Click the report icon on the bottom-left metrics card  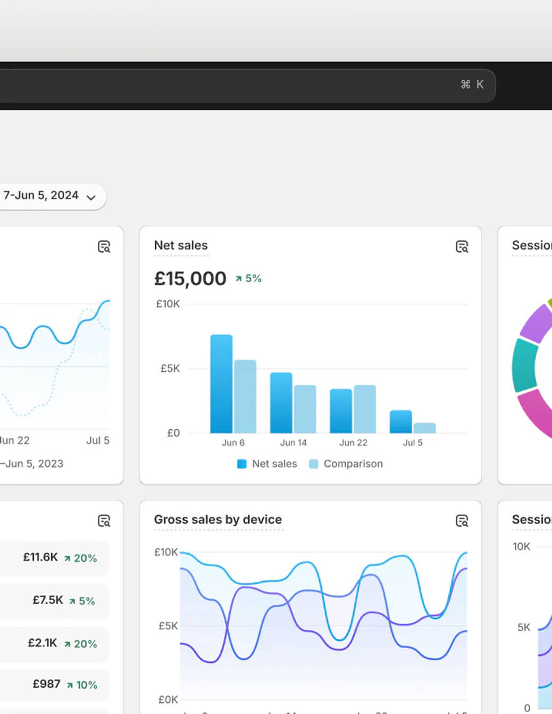[104, 521]
